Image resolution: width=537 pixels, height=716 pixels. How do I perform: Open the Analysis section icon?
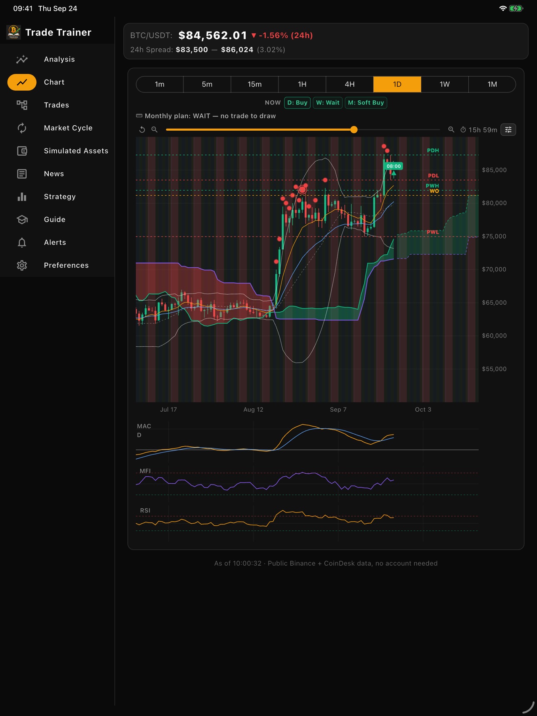22,60
